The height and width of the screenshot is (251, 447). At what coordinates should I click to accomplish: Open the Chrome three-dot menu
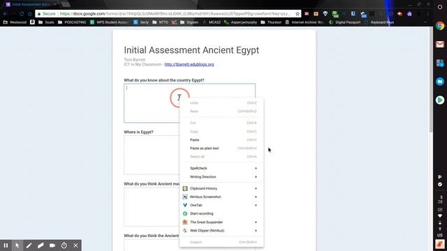coord(427,14)
